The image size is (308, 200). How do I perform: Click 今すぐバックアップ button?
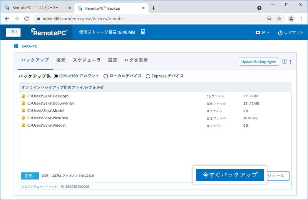[230, 175]
